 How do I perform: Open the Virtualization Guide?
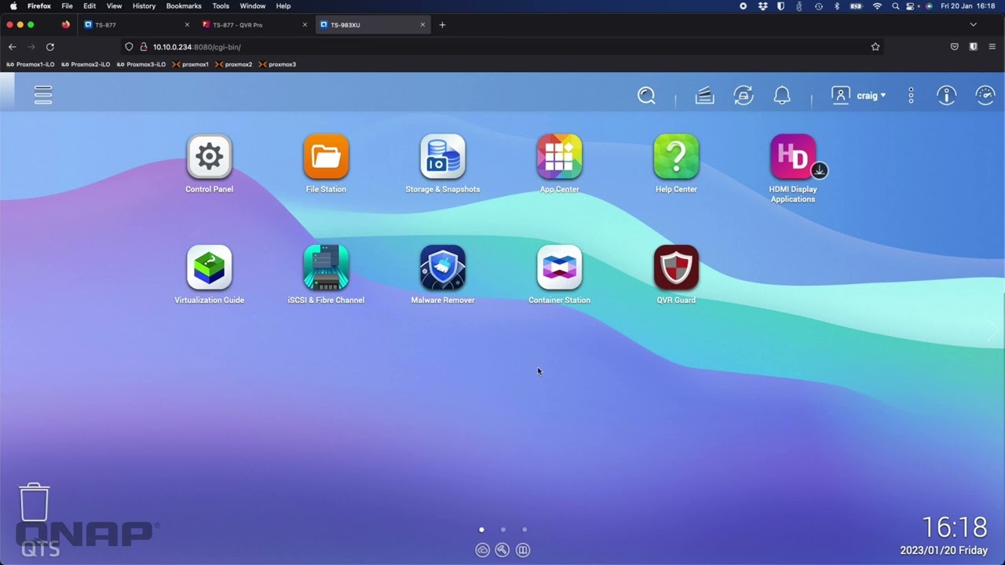pyautogui.click(x=209, y=268)
